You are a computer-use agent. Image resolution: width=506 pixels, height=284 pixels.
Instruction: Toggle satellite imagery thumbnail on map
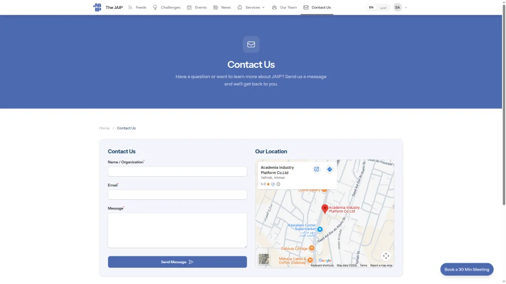point(264,259)
